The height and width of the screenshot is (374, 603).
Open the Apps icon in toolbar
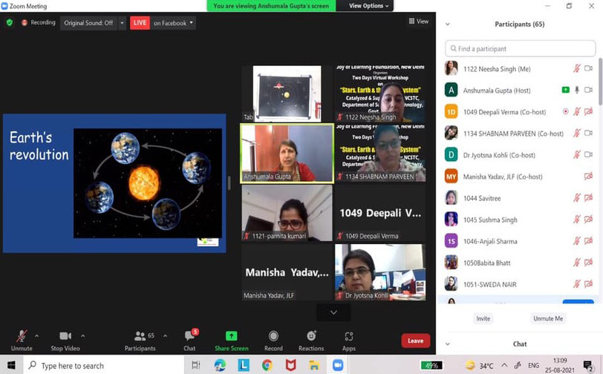(x=348, y=336)
